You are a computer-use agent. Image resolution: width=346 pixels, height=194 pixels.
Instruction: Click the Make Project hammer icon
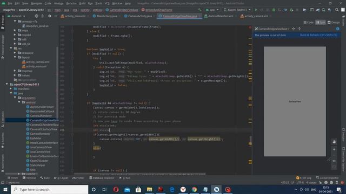pos(199,10)
